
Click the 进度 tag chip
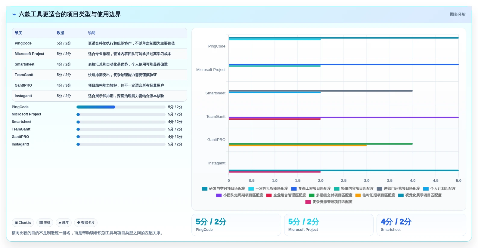click(64, 223)
